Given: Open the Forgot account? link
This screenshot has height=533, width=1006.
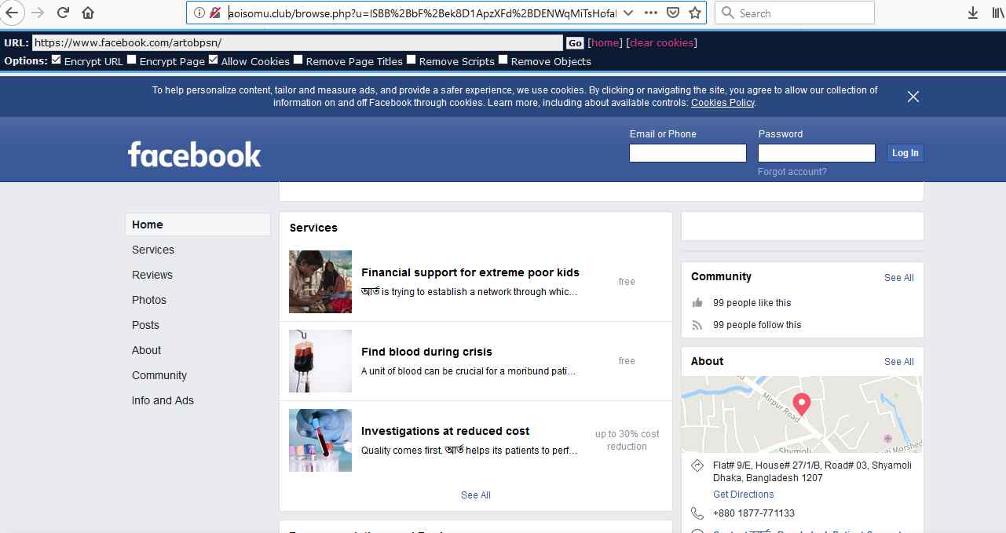Looking at the screenshot, I should (792, 172).
